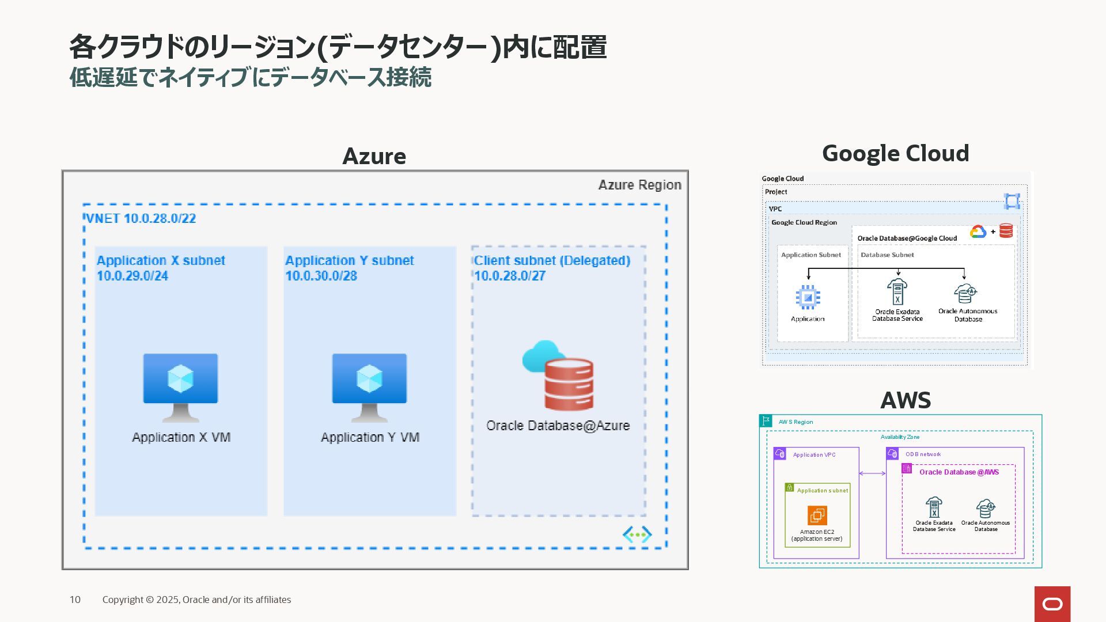
Task: Click the slide title about cloud regions
Action: 338,47
